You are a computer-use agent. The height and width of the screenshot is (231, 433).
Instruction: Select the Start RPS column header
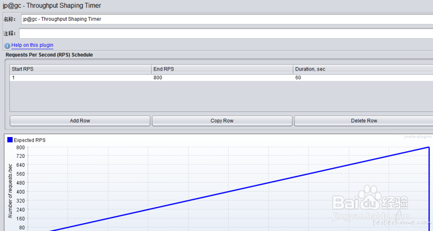coord(81,69)
